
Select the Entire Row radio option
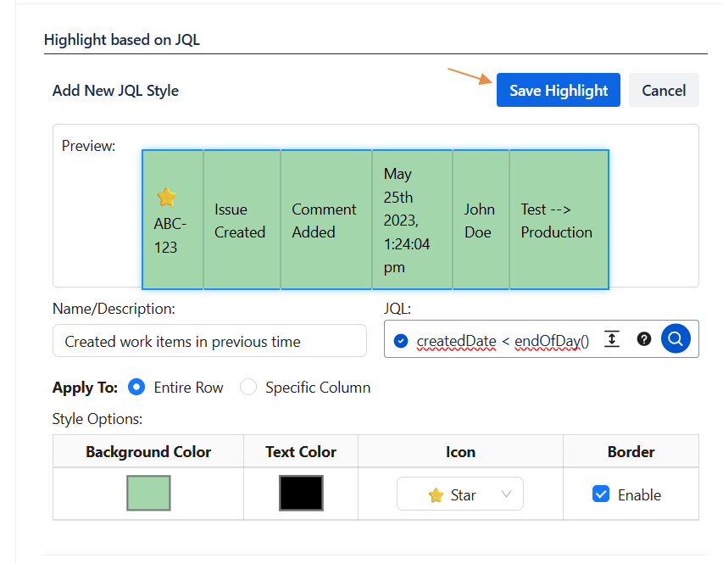pos(136,388)
